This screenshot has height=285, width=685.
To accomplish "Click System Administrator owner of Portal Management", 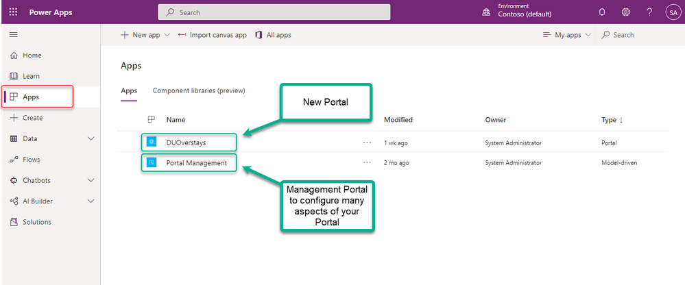I will click(x=514, y=163).
